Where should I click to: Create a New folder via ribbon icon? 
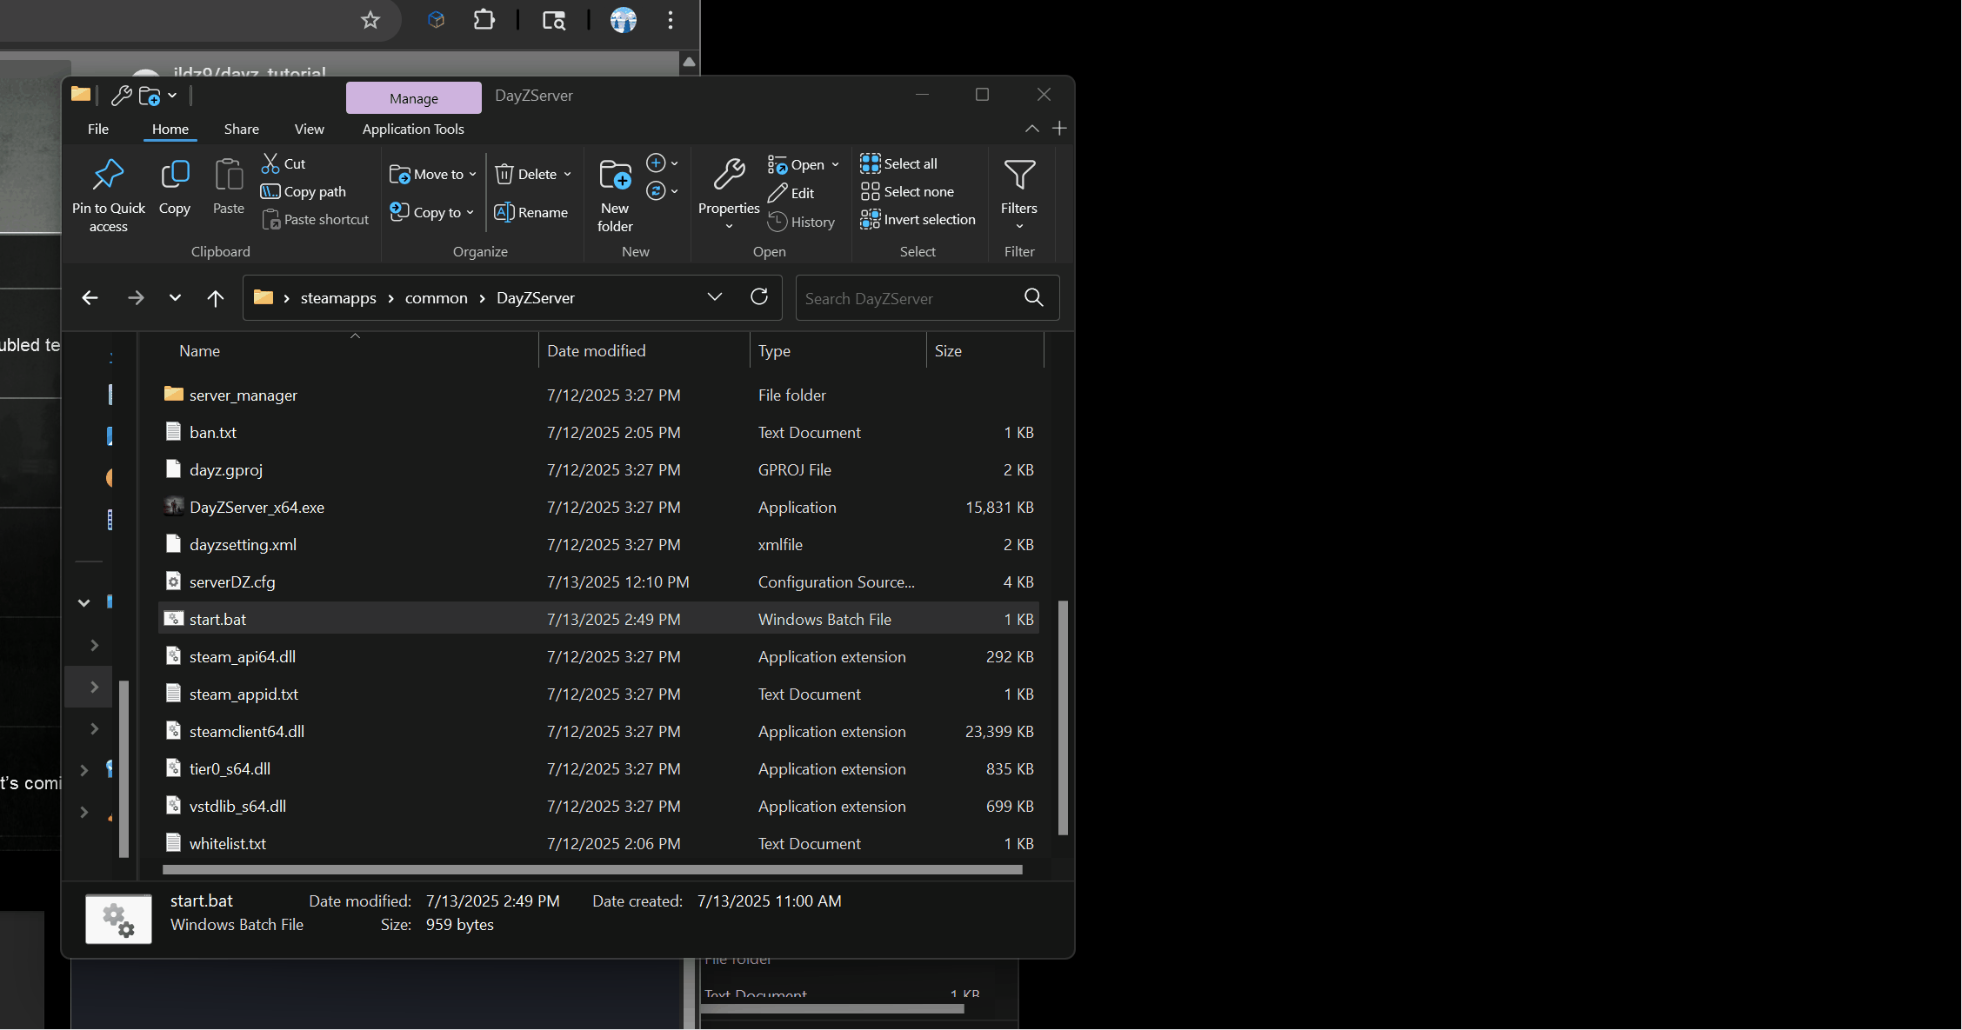(615, 176)
